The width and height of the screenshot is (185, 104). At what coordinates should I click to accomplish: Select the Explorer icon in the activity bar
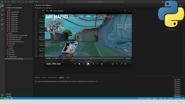(x=2, y=5)
